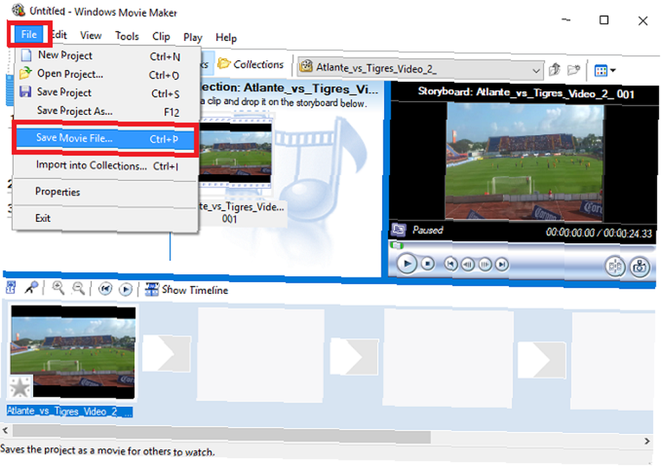This screenshot has width=661, height=467.
Task: Click the zoom in magnifier icon
Action: coord(58,288)
